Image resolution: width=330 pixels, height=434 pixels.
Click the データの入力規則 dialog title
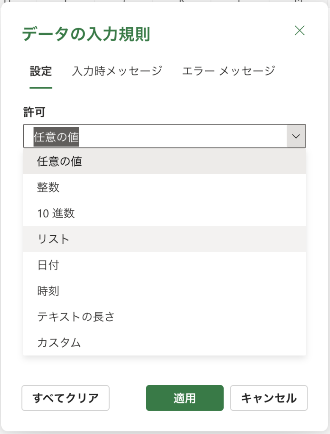pos(86,34)
